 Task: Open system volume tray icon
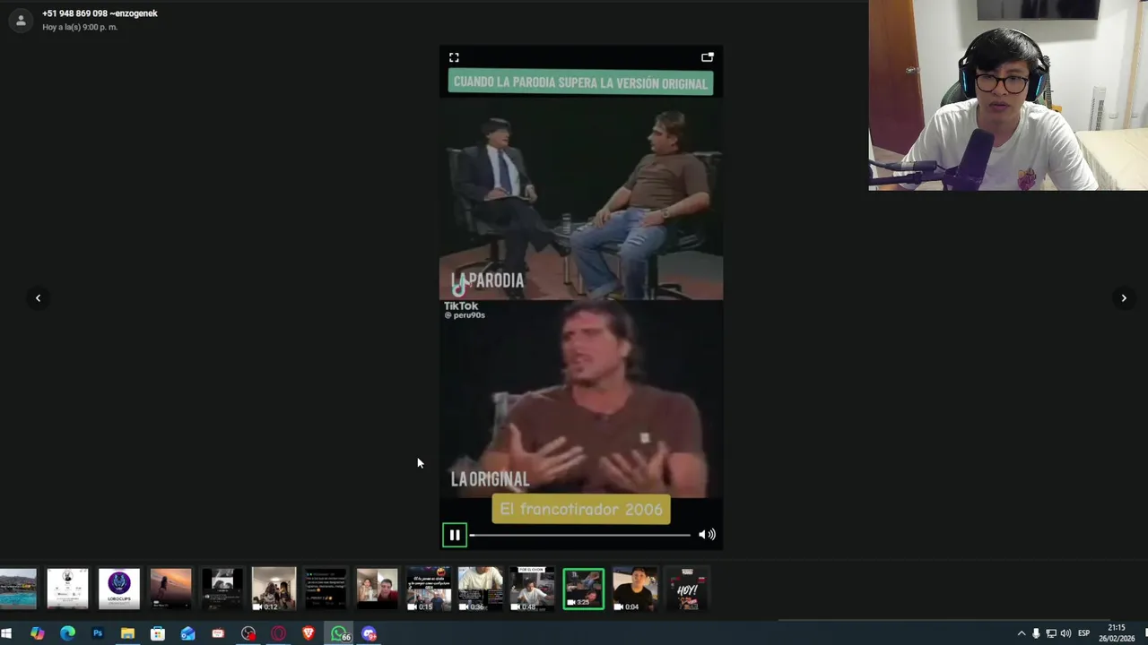[1065, 633]
